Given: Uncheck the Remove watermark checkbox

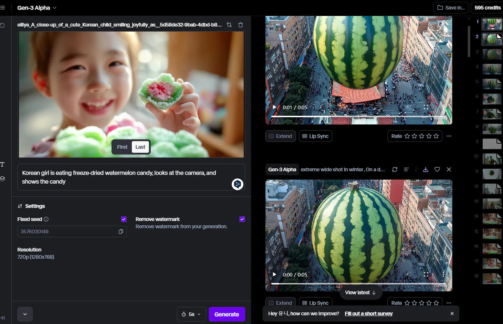Looking at the screenshot, I should (242, 219).
